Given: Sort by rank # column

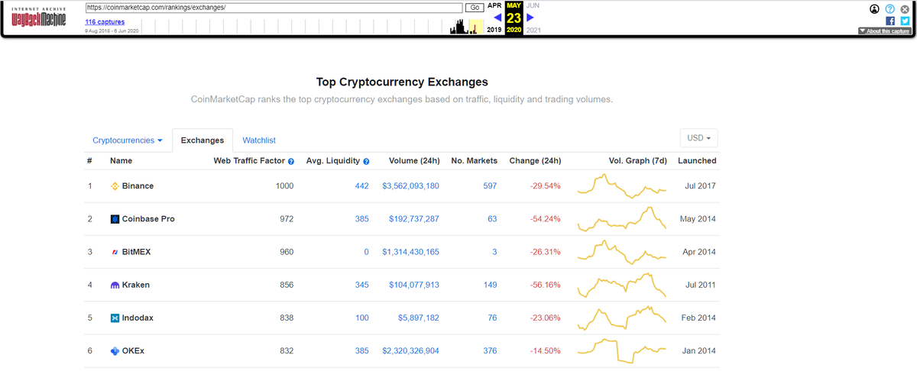Looking at the screenshot, I should pos(90,161).
